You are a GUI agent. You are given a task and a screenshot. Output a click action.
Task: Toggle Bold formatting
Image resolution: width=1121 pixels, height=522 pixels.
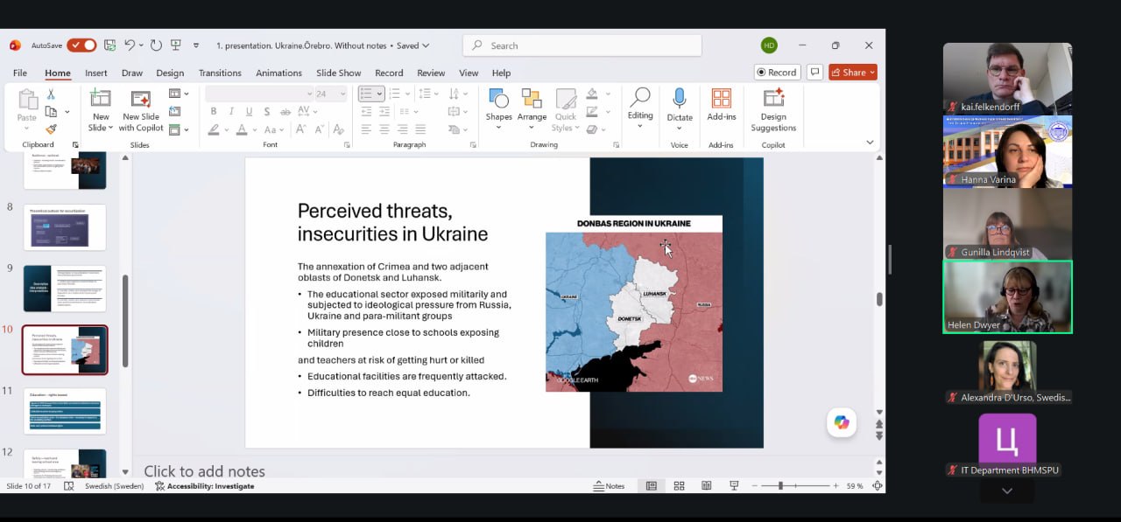pyautogui.click(x=214, y=111)
